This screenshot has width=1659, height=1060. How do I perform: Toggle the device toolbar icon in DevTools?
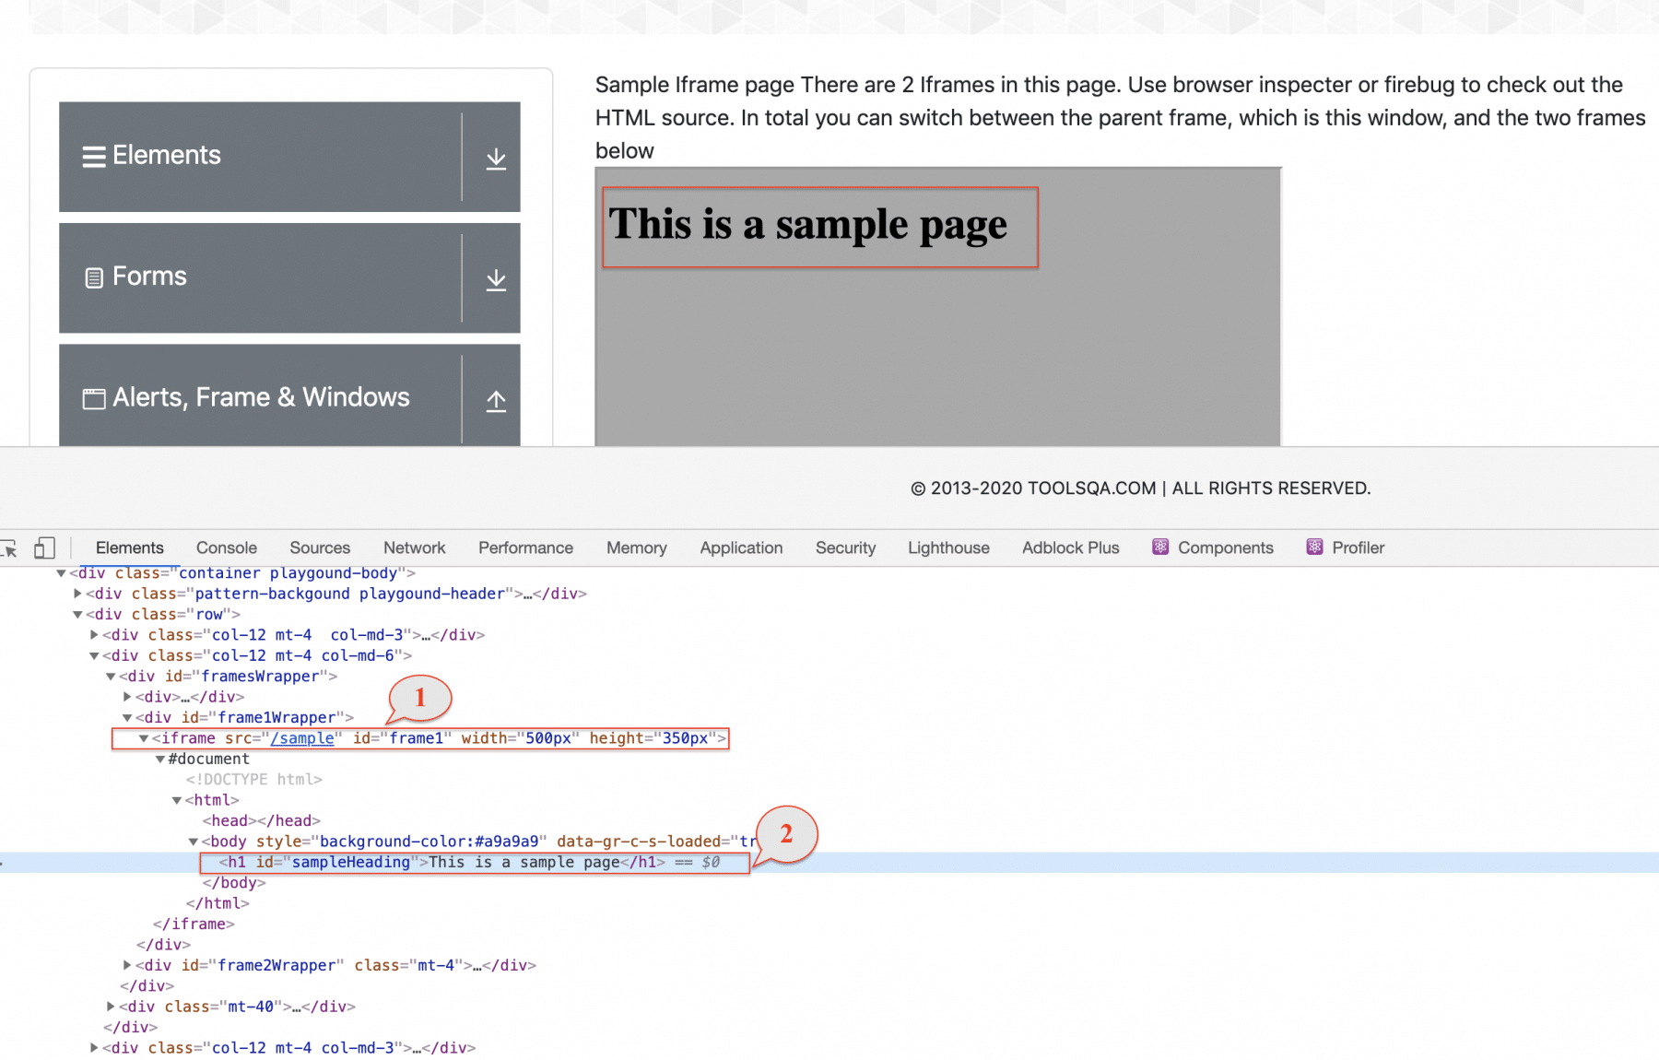tap(43, 548)
